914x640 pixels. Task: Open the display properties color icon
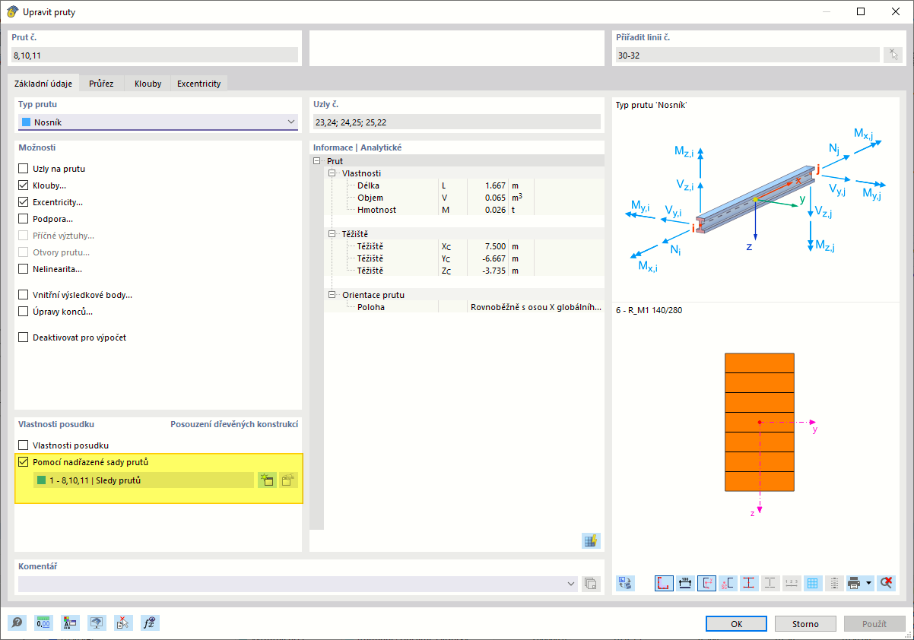coord(70,623)
